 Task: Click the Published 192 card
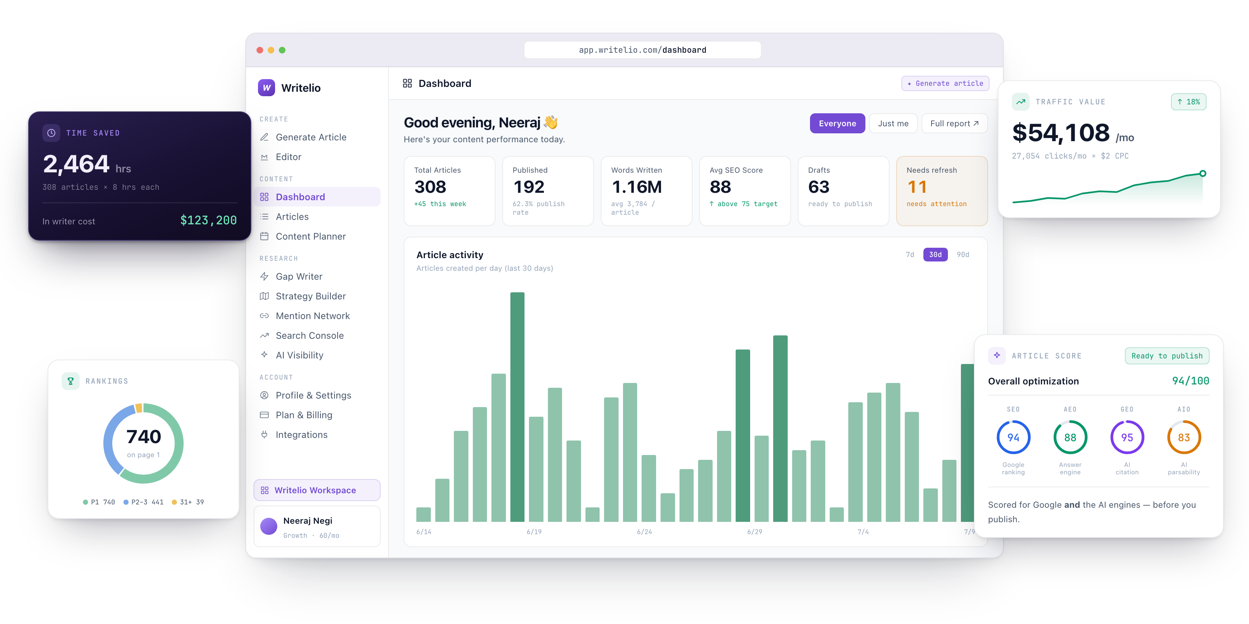coord(548,191)
